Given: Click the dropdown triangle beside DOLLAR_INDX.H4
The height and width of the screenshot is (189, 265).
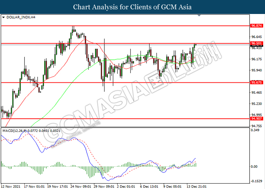Looking at the screenshot, I should pyautogui.click(x=3, y=17).
